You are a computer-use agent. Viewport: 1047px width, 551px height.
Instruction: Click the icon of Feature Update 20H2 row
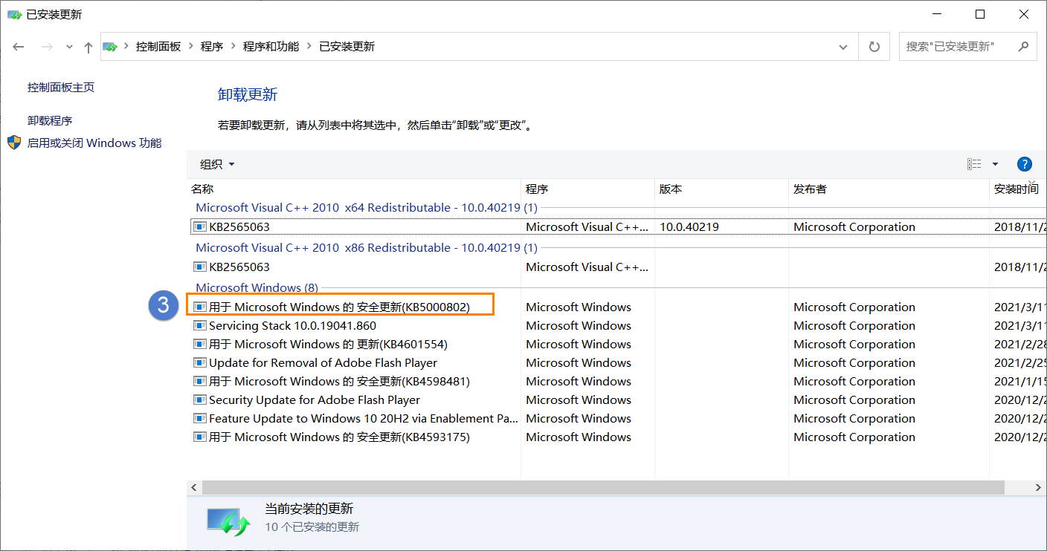click(x=199, y=418)
